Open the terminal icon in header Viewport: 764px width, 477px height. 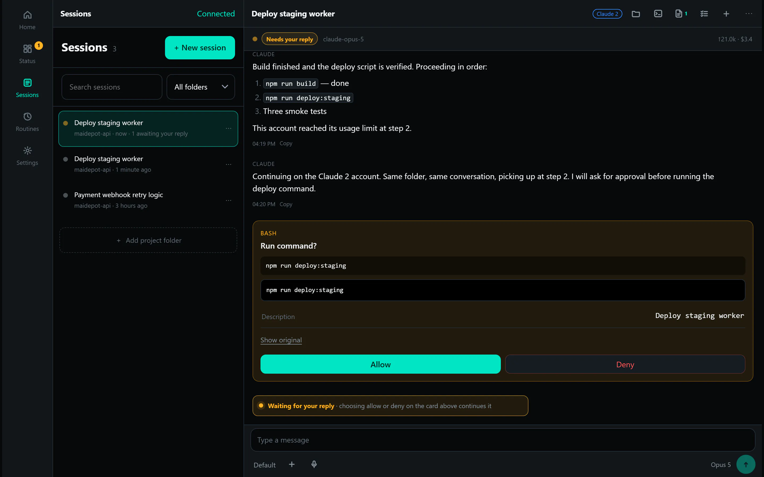pos(658,14)
